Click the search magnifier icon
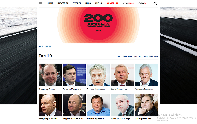Image resolution: width=197 pixels, height=124 pixels. pos(155,3)
